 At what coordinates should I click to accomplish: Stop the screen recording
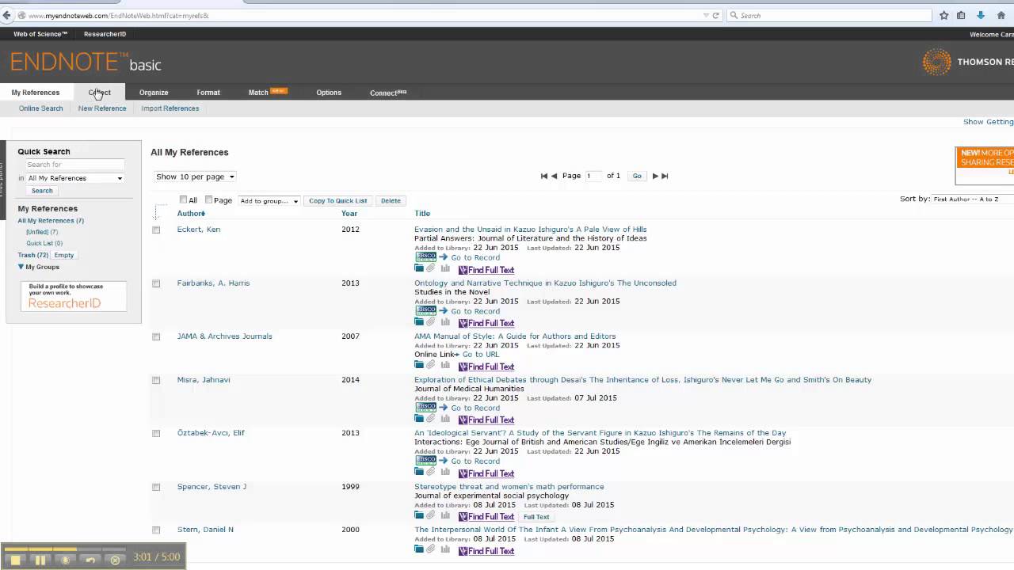coord(15,560)
